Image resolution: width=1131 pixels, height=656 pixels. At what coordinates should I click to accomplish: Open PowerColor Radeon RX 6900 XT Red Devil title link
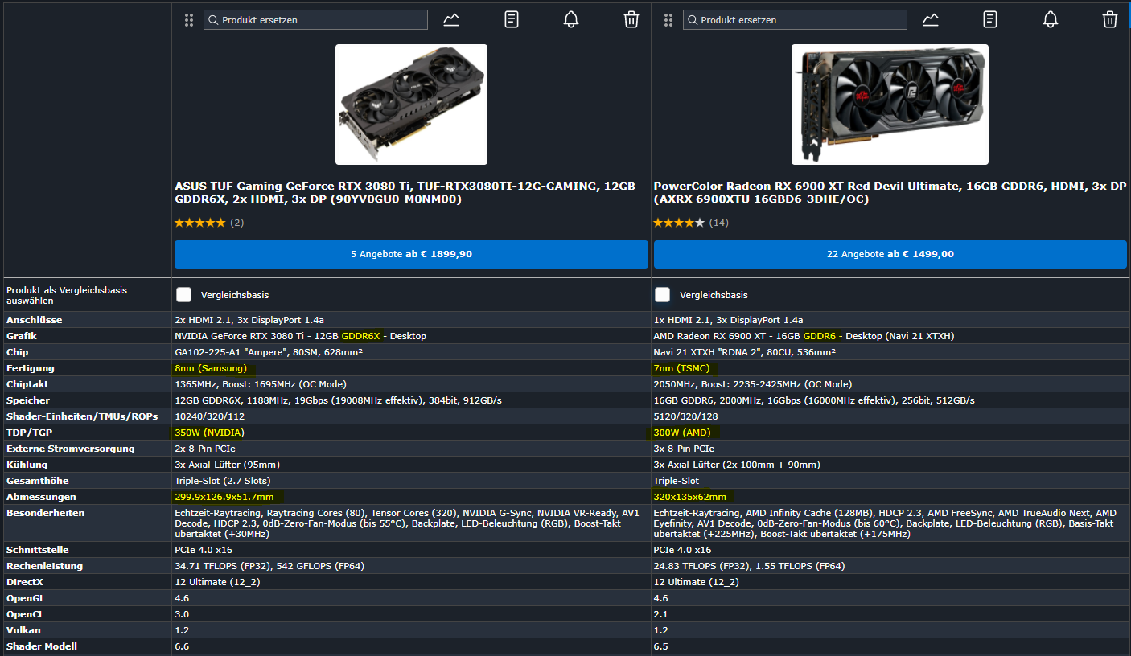pos(890,192)
